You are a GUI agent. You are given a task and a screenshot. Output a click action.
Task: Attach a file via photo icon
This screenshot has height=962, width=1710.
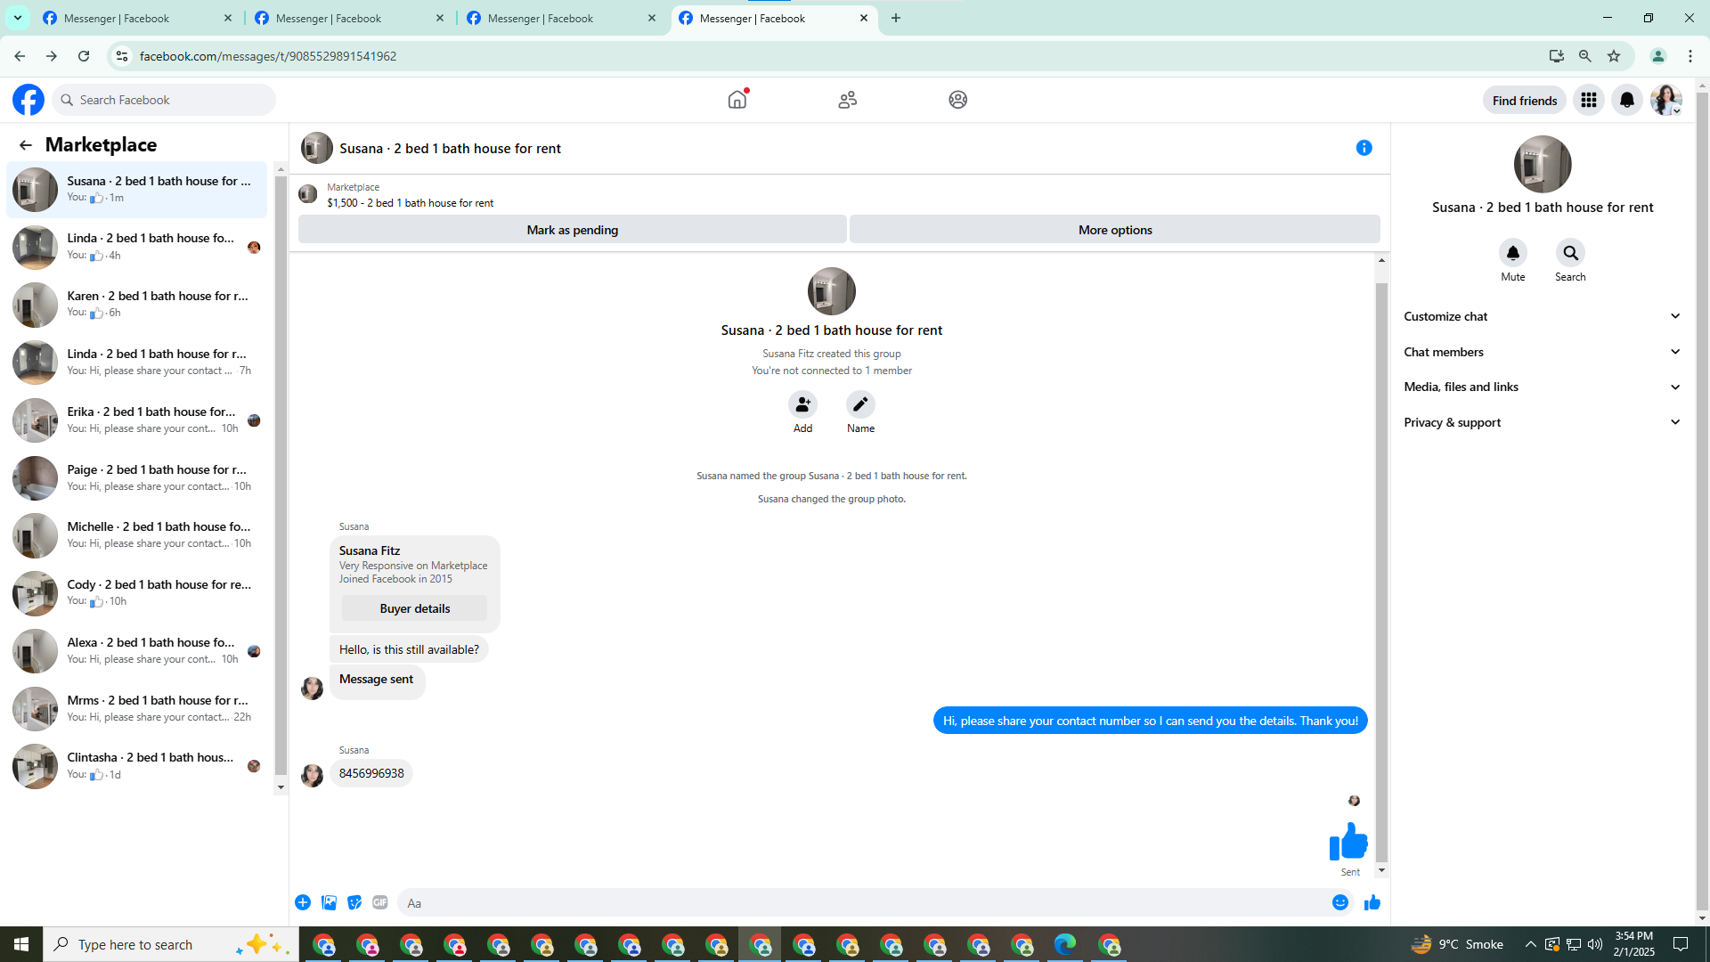[x=329, y=902]
